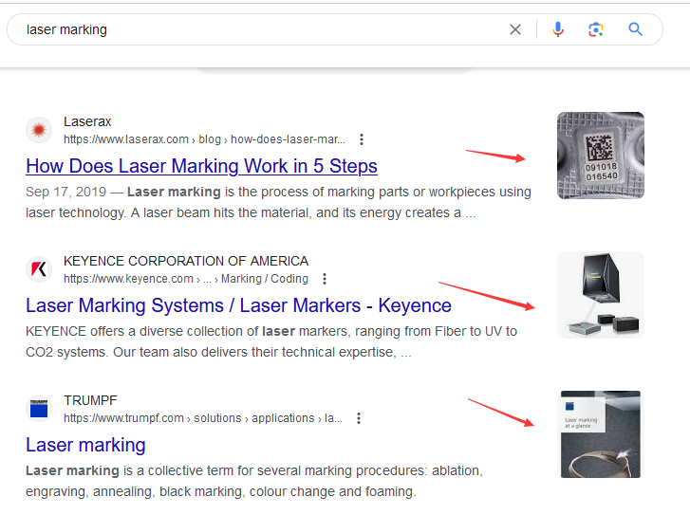Click the TRUMPF favicon logo
The height and width of the screenshot is (515, 690).
tap(39, 409)
